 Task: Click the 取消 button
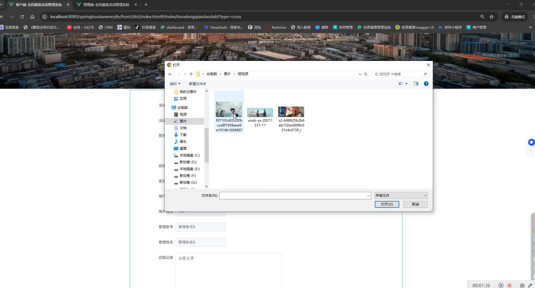415,204
